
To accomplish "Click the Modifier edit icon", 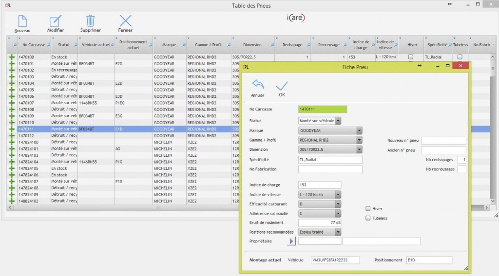I will click(x=56, y=21).
